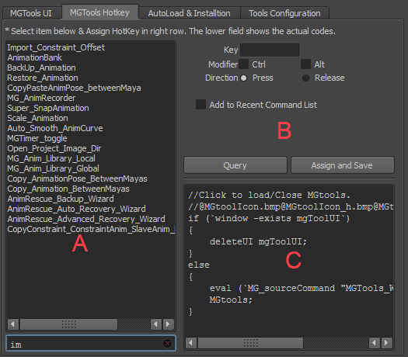Image resolution: width=408 pixels, height=357 pixels.
Task: Select BackUp_Animation list item
Action: (41, 68)
